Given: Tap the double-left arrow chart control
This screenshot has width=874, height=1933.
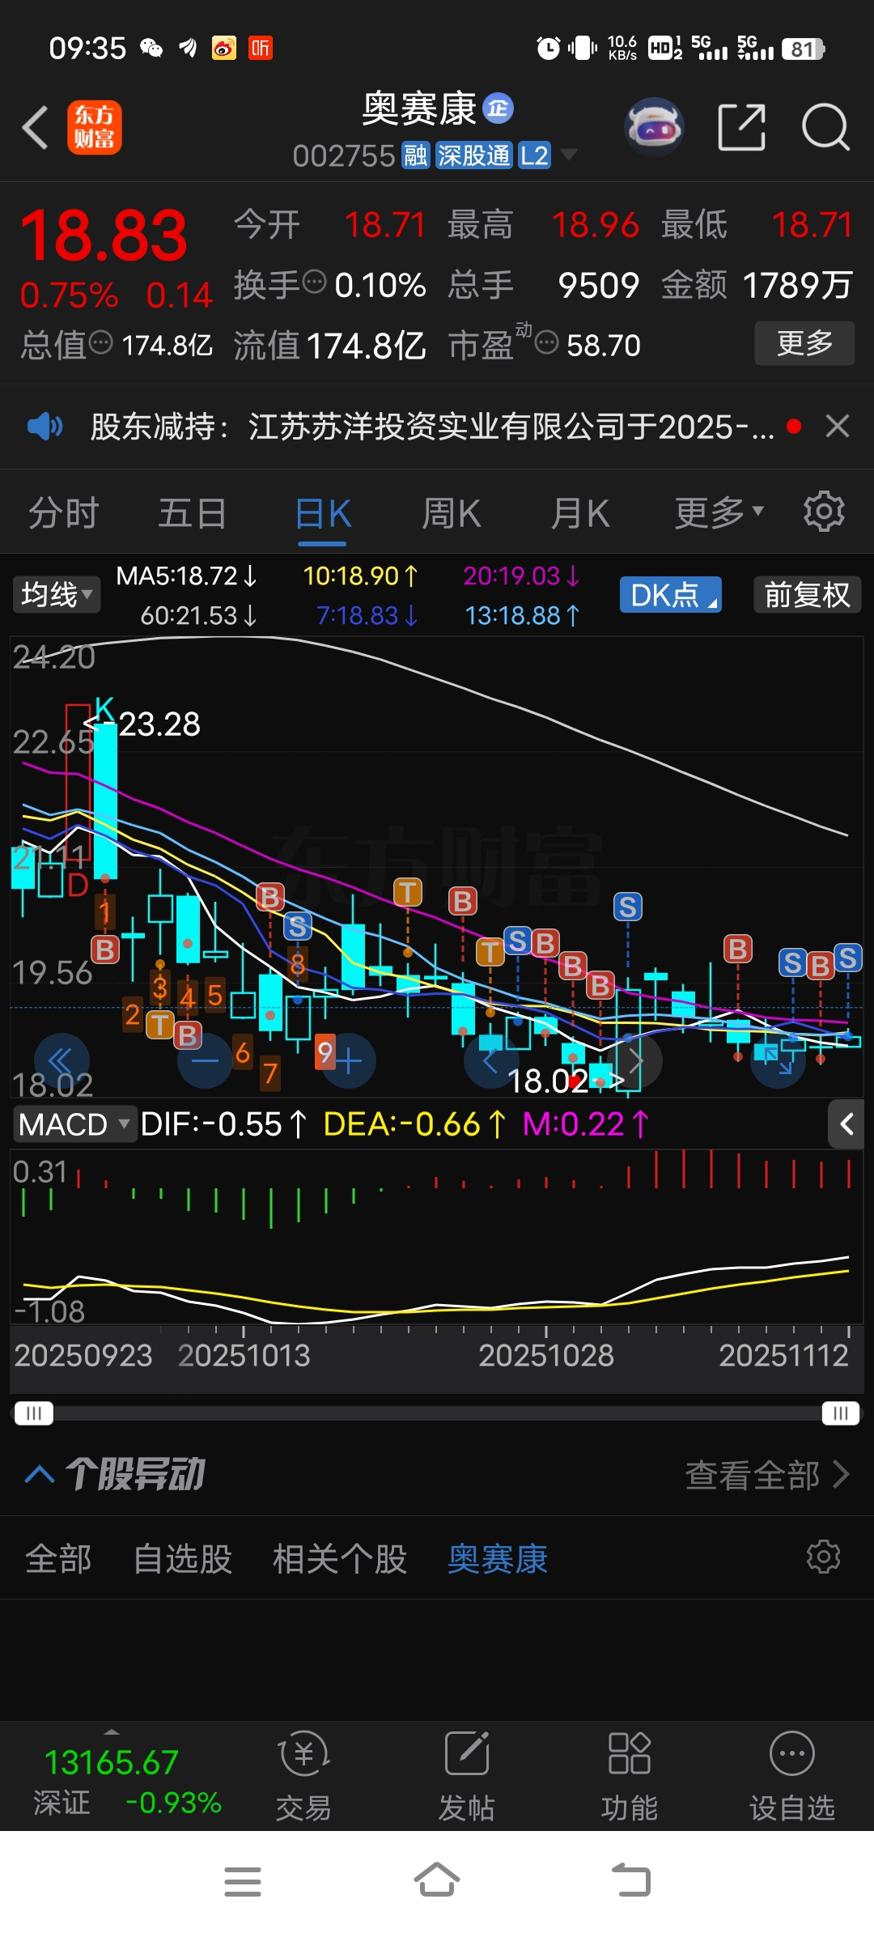Looking at the screenshot, I should click(x=61, y=1060).
